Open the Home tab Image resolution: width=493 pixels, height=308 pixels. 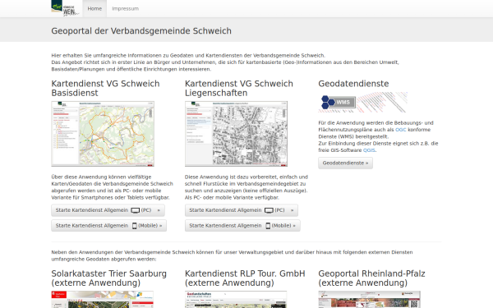point(94,8)
